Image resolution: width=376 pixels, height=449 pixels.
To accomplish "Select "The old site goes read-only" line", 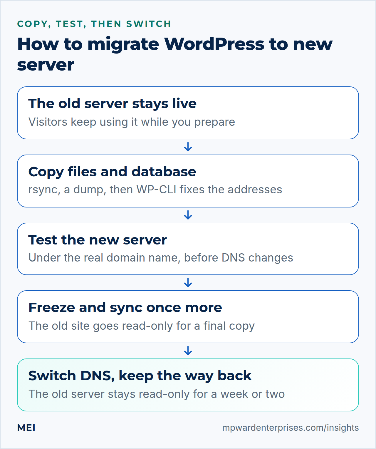I will tap(142, 326).
